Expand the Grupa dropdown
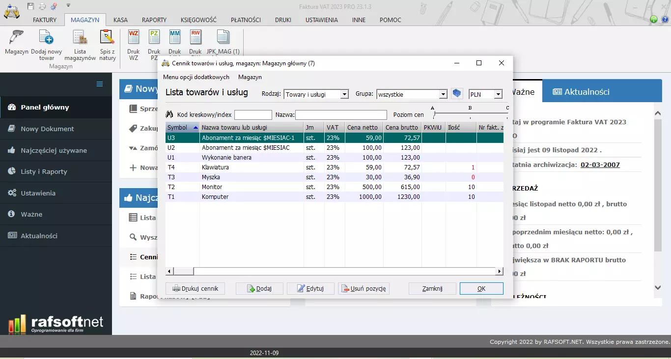The width and height of the screenshot is (671, 359). (x=443, y=94)
